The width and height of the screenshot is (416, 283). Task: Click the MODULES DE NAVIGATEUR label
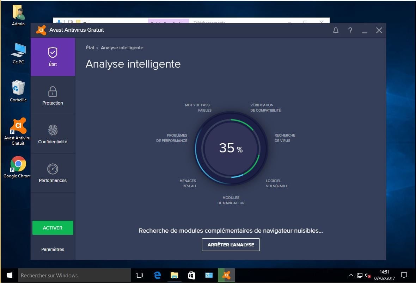[231, 200]
